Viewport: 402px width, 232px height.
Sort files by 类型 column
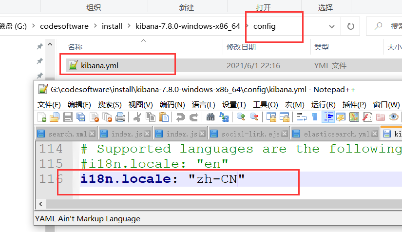322,47
